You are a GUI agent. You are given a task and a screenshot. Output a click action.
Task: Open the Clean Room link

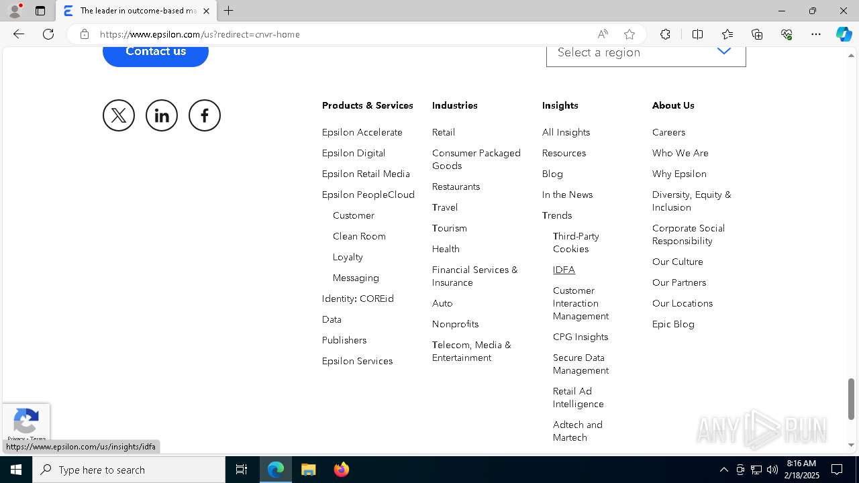coord(359,236)
